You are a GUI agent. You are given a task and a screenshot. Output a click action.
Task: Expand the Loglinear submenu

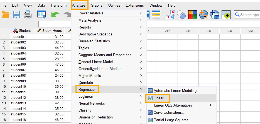coord(109,97)
